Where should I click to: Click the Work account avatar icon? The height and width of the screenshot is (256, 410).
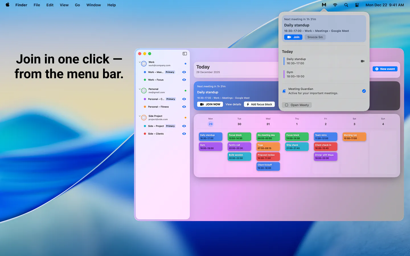pos(144,64)
